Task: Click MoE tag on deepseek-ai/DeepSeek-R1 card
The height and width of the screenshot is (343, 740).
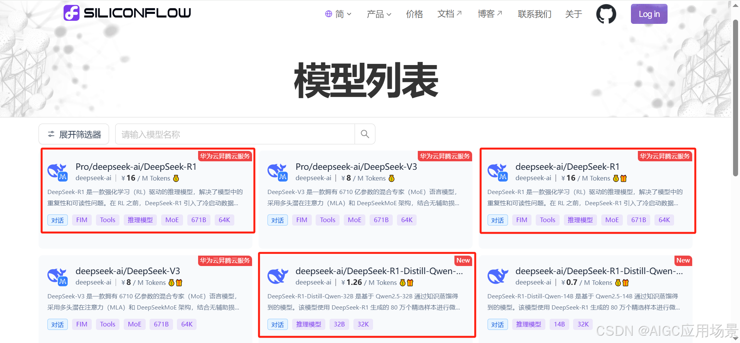Action: tap(612, 220)
